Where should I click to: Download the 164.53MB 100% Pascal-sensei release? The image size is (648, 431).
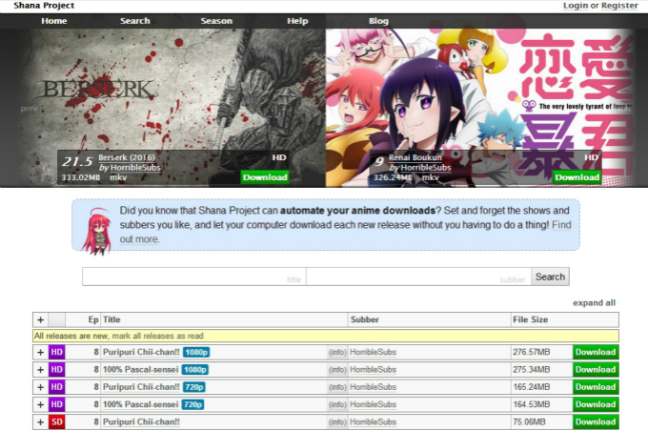596,404
